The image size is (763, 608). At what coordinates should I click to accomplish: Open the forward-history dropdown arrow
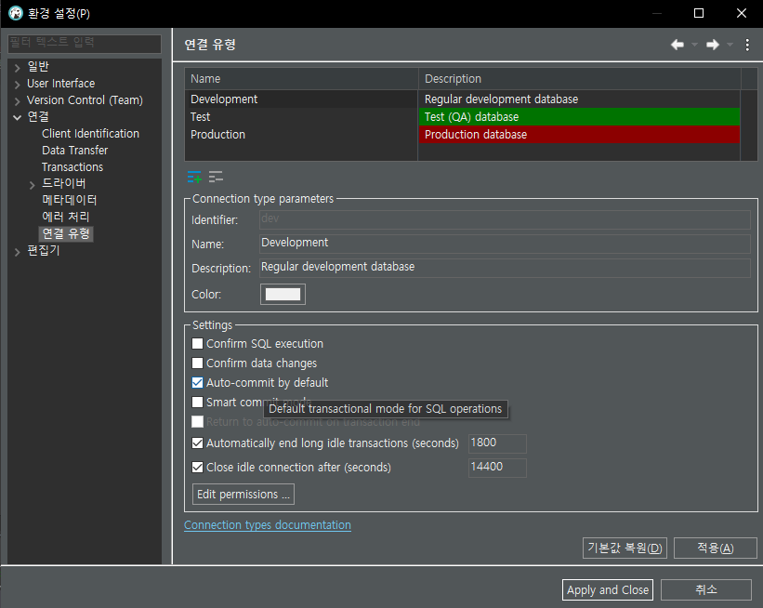[x=730, y=45]
